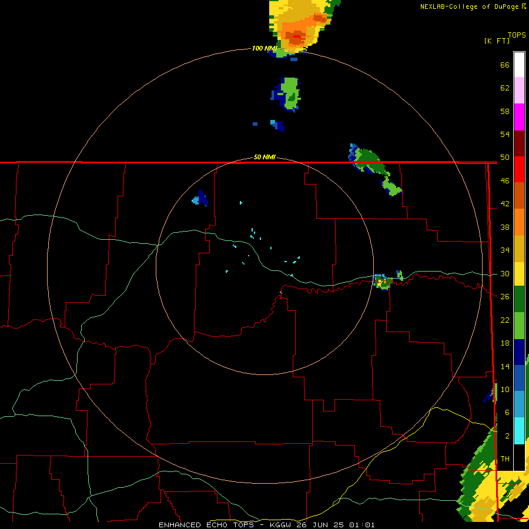Click the light blue legend band
Image resolution: width=529 pixels, height=529 pixels.
(x=519, y=404)
